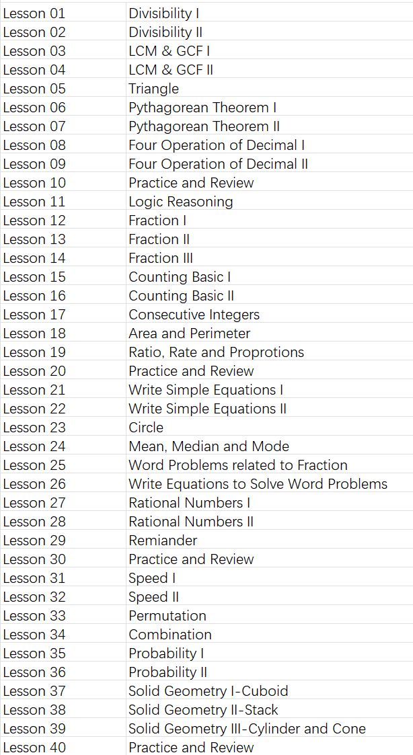Click Mean, Median and Mode cell
Image resolution: width=413 pixels, height=755 pixels.
point(269,446)
